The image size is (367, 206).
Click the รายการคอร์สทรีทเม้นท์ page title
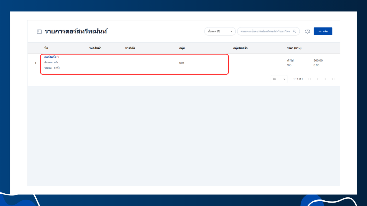(x=76, y=32)
